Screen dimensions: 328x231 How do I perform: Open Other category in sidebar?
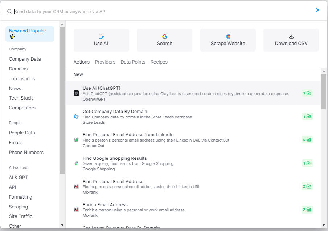click(15, 226)
